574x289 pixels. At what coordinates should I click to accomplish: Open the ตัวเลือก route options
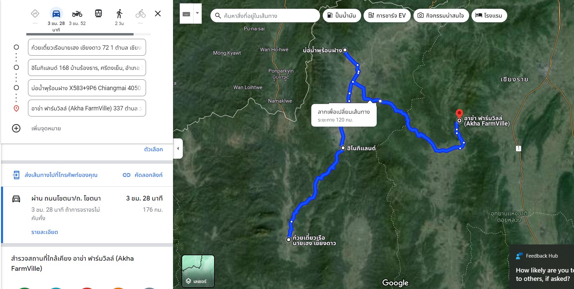(x=153, y=149)
